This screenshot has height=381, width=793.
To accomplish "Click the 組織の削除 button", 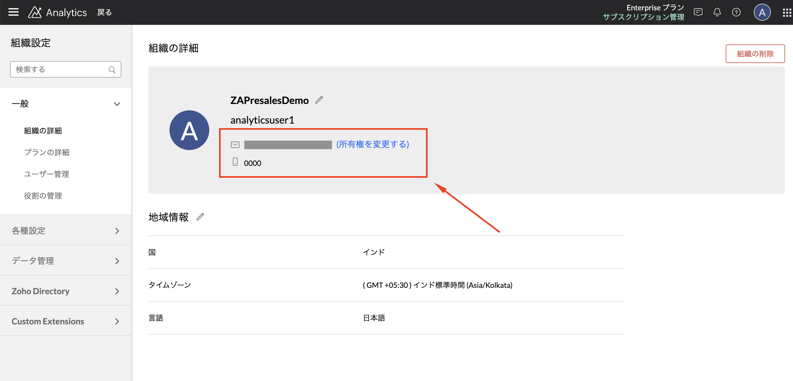I will point(755,54).
